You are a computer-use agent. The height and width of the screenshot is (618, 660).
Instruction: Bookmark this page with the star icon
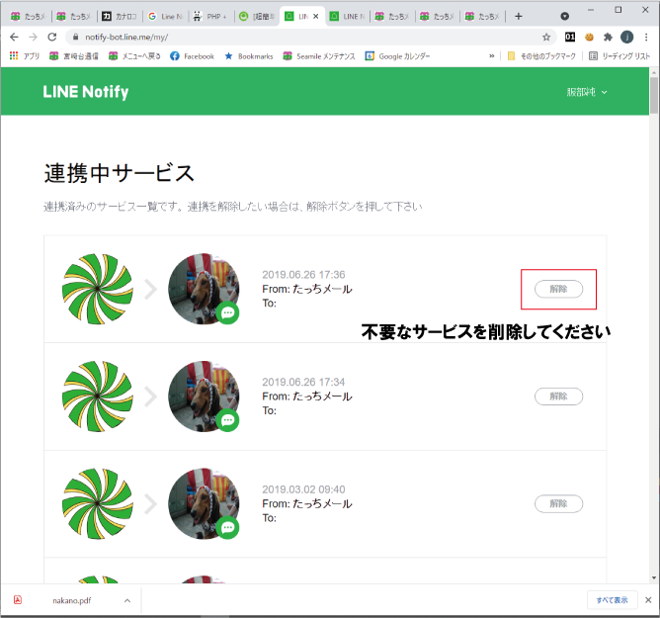click(x=546, y=37)
